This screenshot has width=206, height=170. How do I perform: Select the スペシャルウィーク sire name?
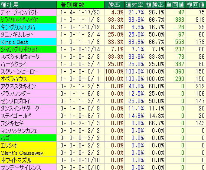(20, 57)
